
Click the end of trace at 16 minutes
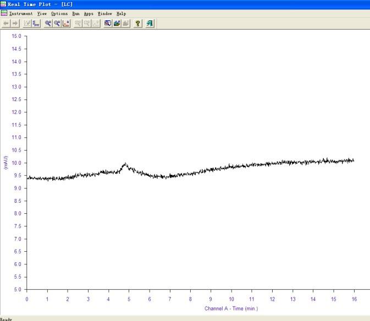354,160
